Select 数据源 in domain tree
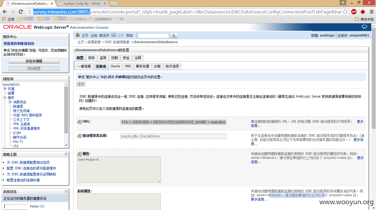The height and width of the screenshot is (210, 376). click(18, 106)
